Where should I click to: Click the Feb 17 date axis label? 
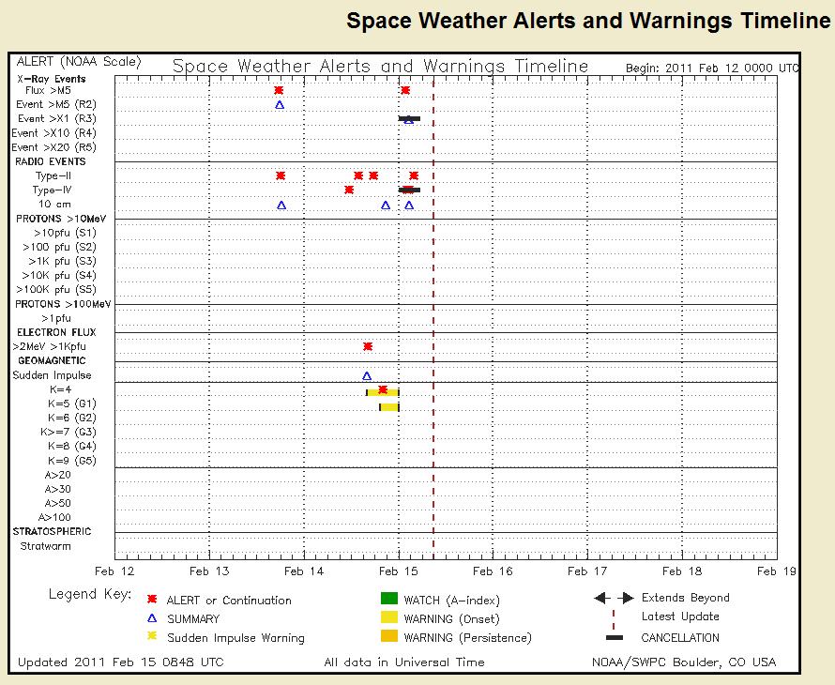click(x=587, y=571)
